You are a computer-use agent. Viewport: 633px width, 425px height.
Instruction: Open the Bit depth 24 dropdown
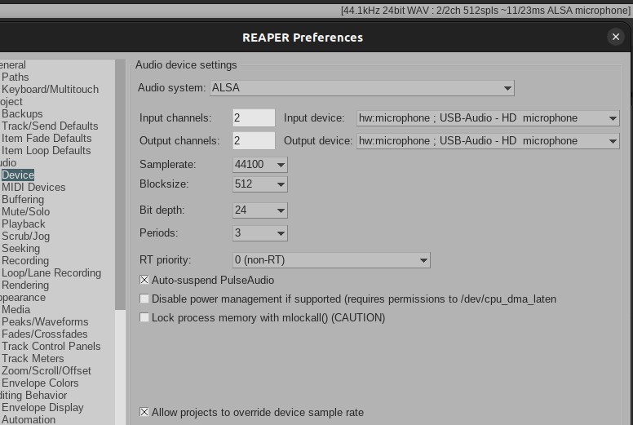[260, 210]
